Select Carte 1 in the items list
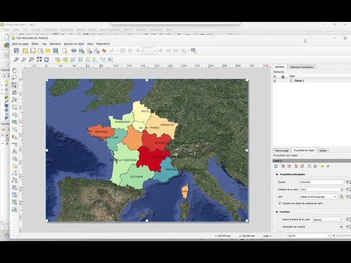Screen dimensions: 351x263 [x=299, y=81]
